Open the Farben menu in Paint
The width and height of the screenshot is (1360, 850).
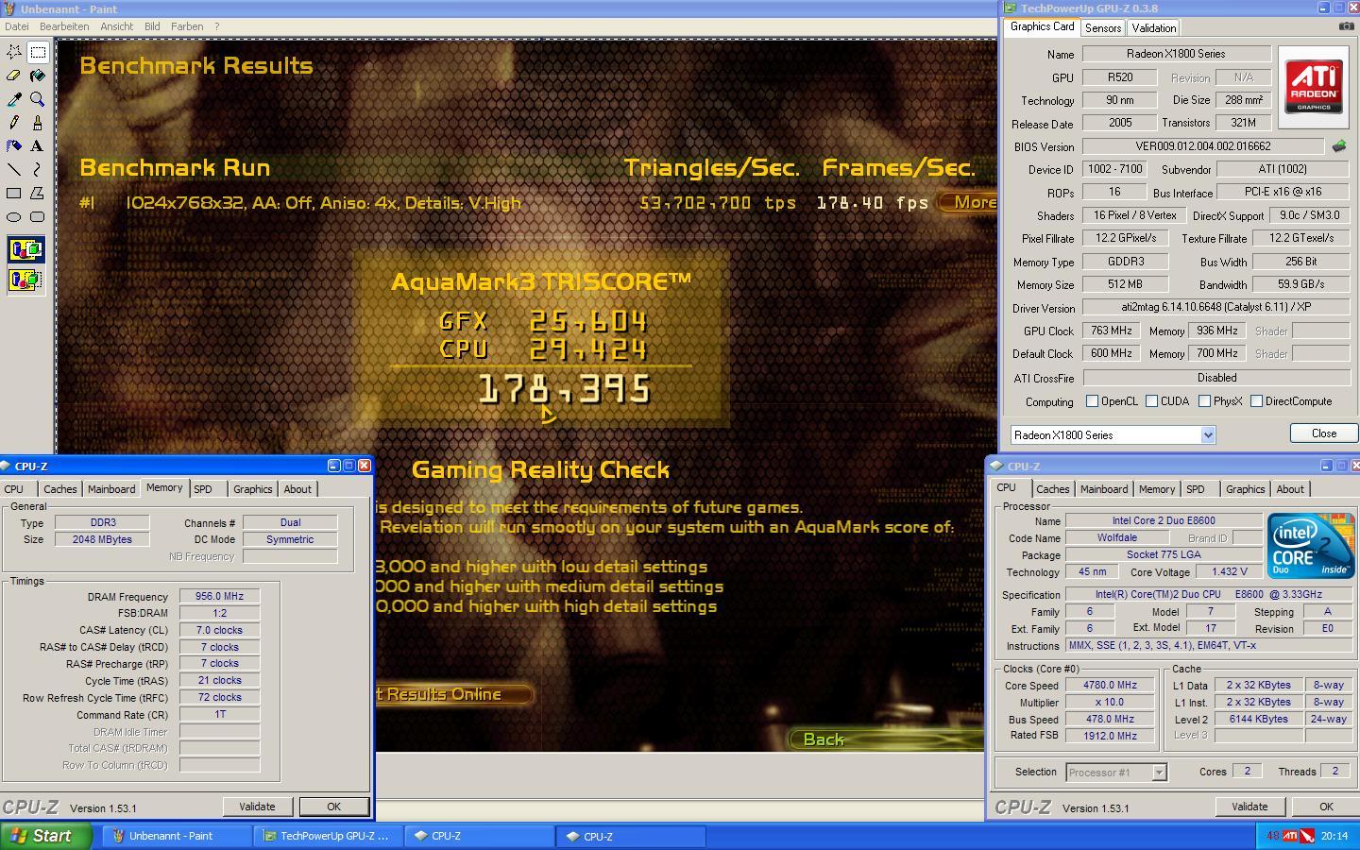[187, 26]
